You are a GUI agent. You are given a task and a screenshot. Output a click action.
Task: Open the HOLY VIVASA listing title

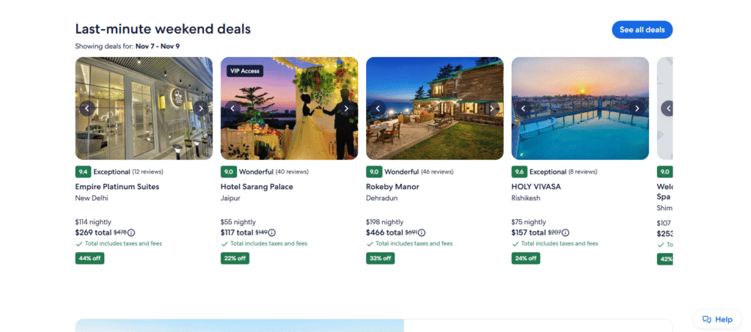coord(536,187)
